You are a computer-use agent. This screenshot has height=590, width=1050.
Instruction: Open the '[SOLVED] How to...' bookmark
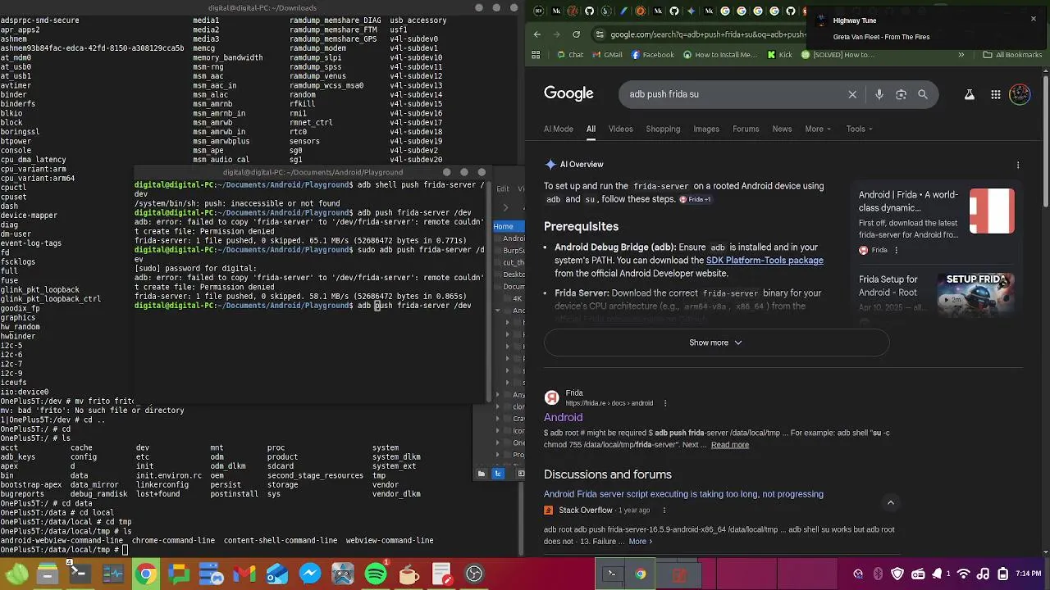click(x=838, y=55)
